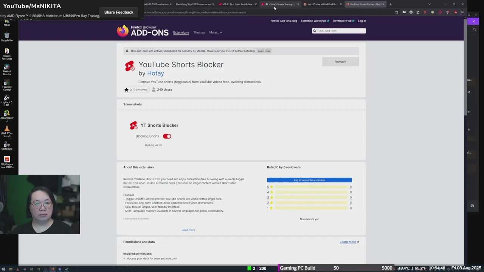Click the list all tabs chevron

point(429,4)
